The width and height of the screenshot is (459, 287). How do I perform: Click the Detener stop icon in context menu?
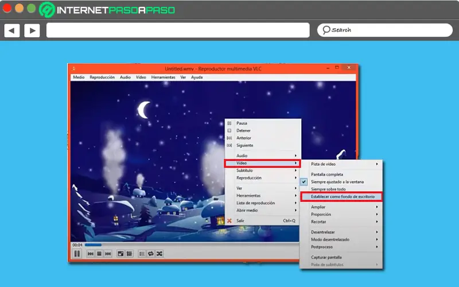[229, 131]
